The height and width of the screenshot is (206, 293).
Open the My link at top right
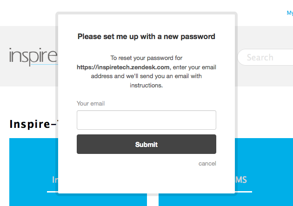click(289, 13)
